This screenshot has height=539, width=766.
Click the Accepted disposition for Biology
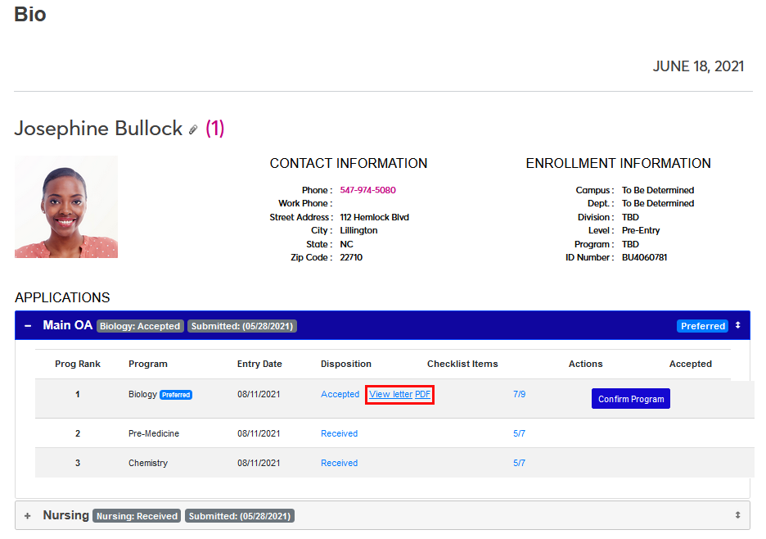[x=340, y=395]
